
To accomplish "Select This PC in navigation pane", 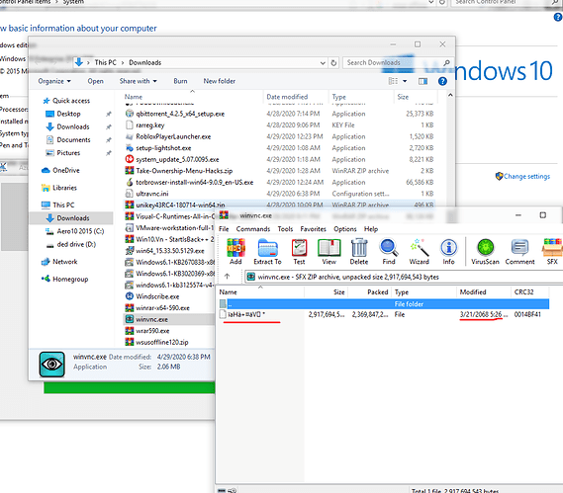I will 57,205.
